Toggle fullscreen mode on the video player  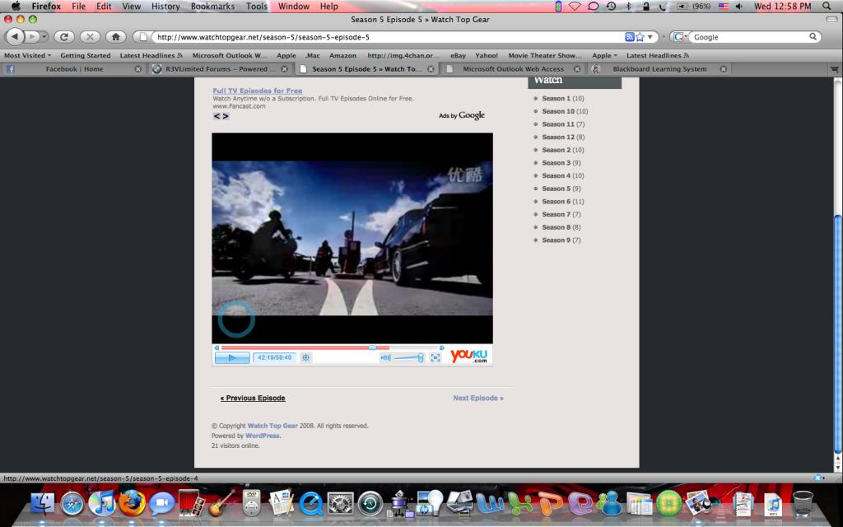point(435,357)
